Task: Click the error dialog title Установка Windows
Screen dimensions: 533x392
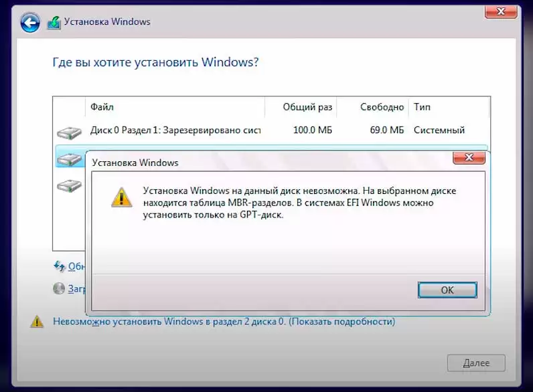Action: point(135,163)
